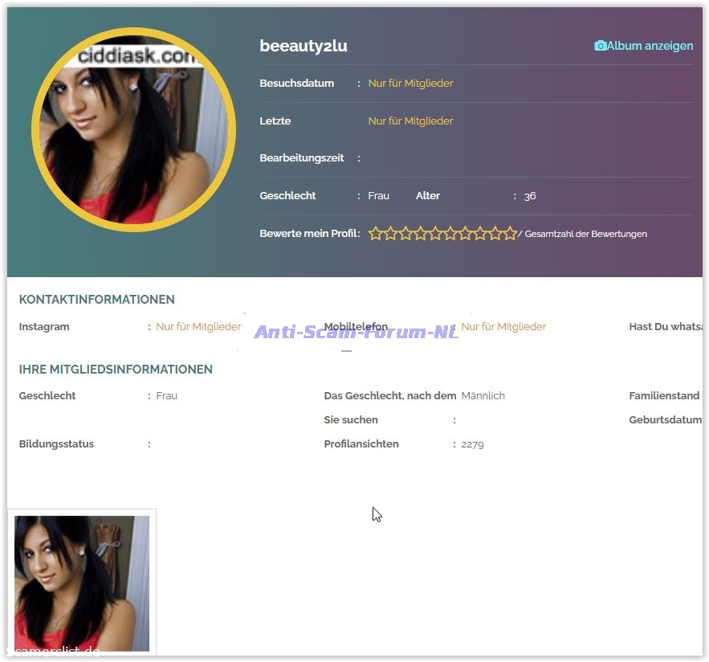Click the seventh rating star
Image resolution: width=709 pixels, height=662 pixels.
click(465, 234)
